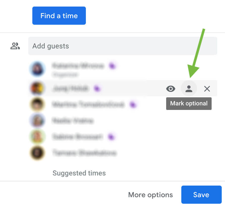This screenshot has width=225, height=207.
Task: Click the organizer's blurred name row
Action: pos(78,66)
